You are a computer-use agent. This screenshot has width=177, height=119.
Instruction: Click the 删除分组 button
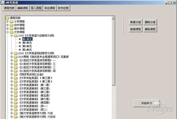(x=150, y=22)
